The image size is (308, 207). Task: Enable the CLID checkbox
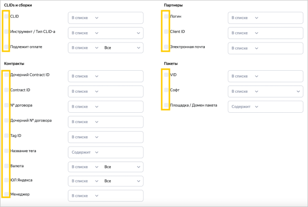coord(6,16)
